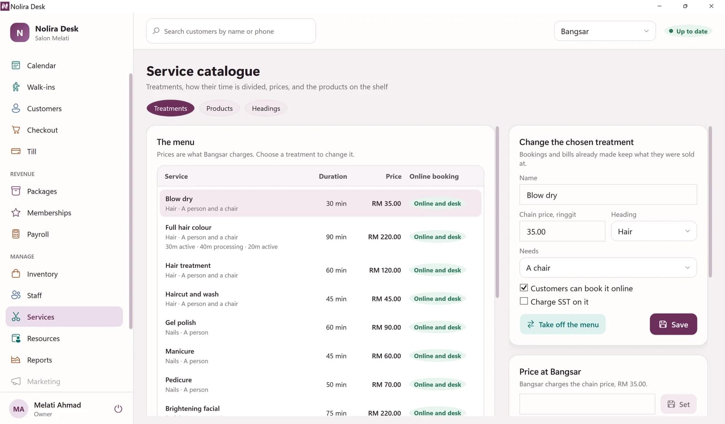This screenshot has height=424, width=725.
Task: Select the Gel polish treatment row
Action: click(320, 327)
